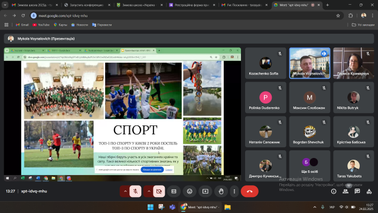Viewport: 378px width, 213px height.
Task: Open the YouTube bookmark
Action: coord(41,25)
